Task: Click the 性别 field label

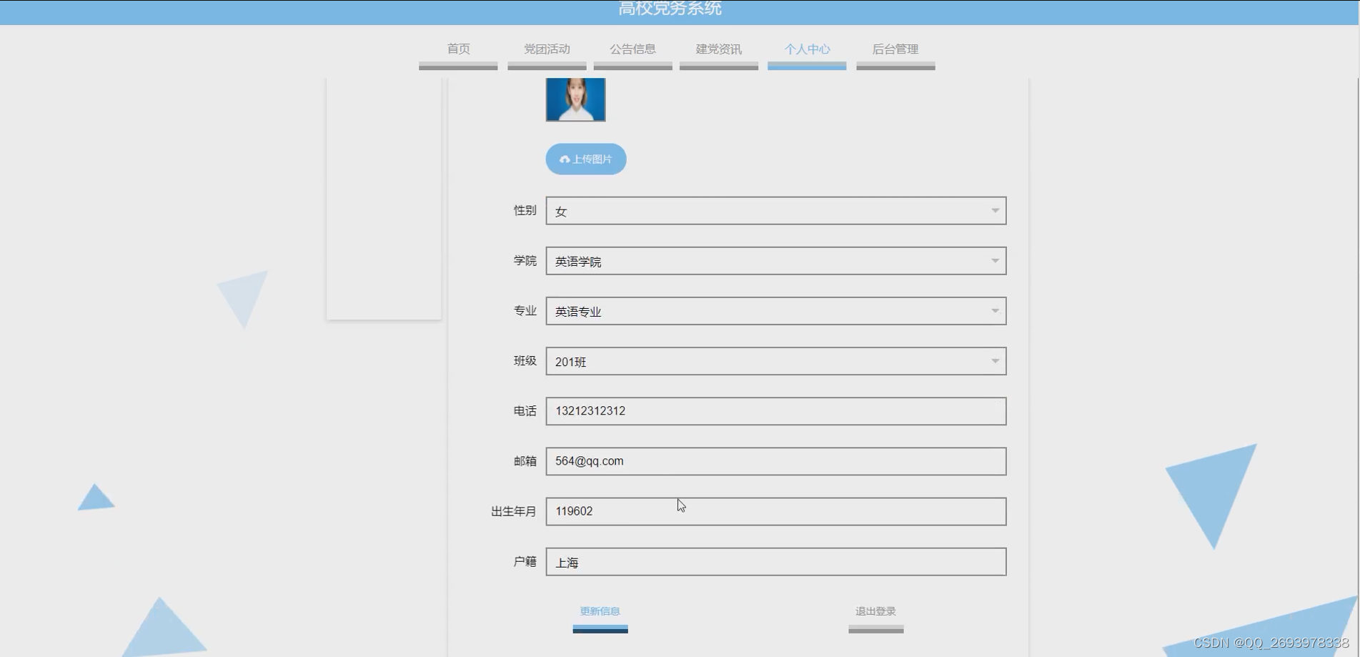Action: point(525,210)
